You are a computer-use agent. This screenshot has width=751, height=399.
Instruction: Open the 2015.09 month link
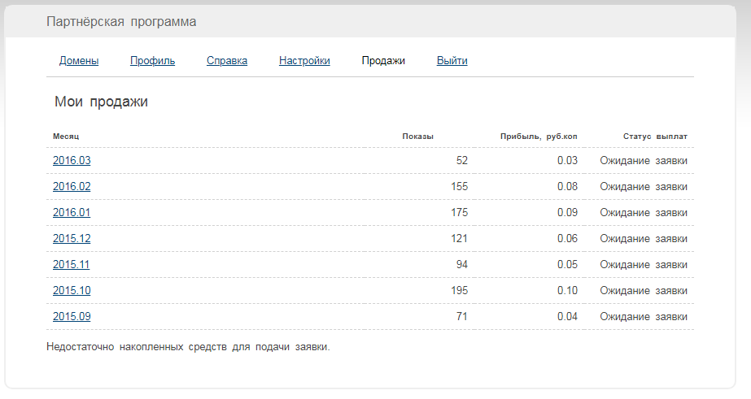tap(72, 316)
